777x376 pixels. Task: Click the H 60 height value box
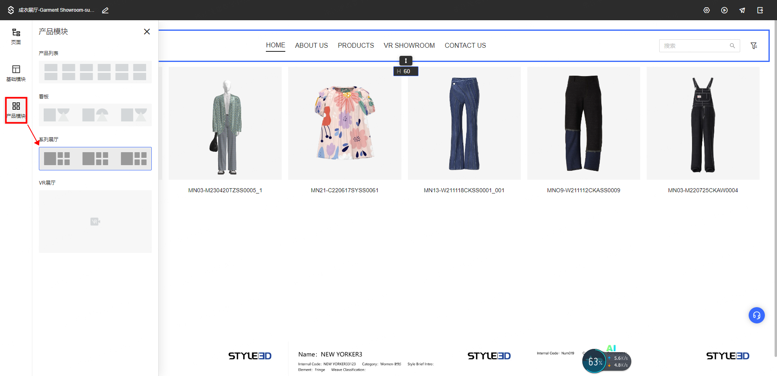(406, 71)
